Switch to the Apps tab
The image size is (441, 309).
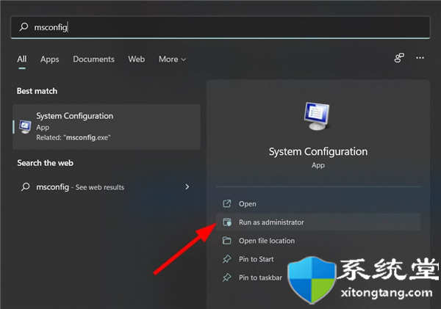[x=50, y=59]
